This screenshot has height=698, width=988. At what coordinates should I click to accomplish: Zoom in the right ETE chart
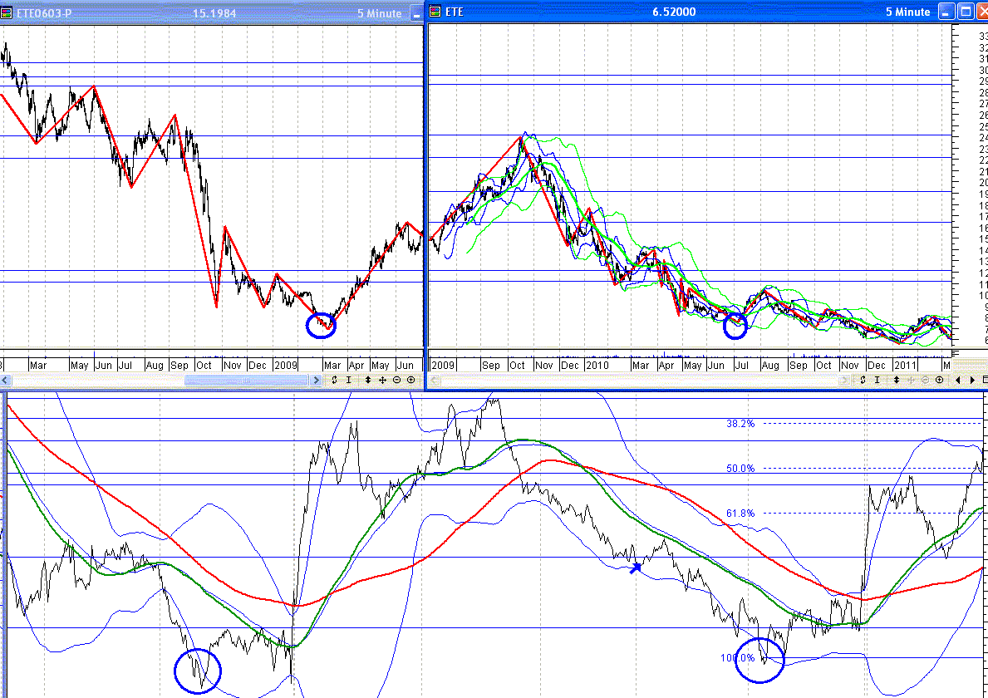tap(939, 380)
